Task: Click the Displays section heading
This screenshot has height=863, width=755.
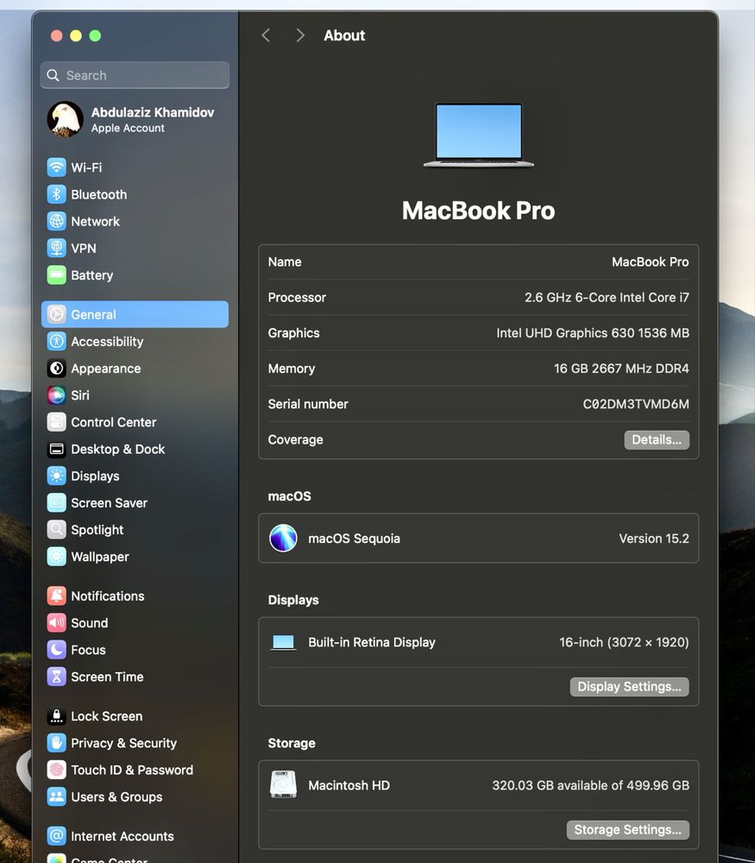Action: point(293,600)
